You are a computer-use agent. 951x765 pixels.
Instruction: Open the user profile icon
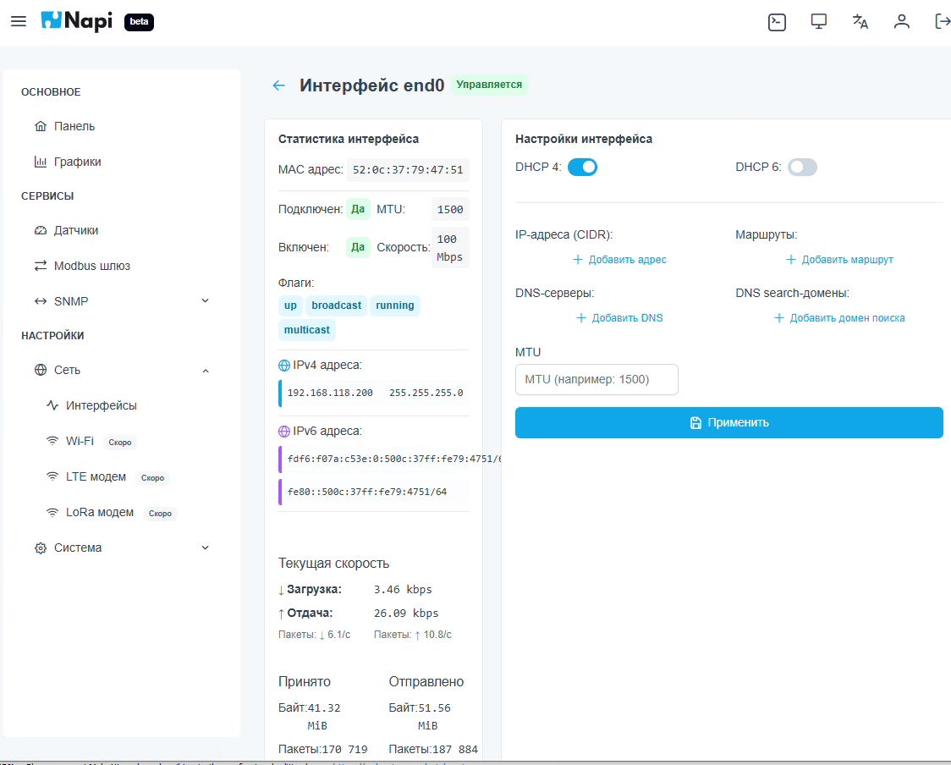point(901,22)
